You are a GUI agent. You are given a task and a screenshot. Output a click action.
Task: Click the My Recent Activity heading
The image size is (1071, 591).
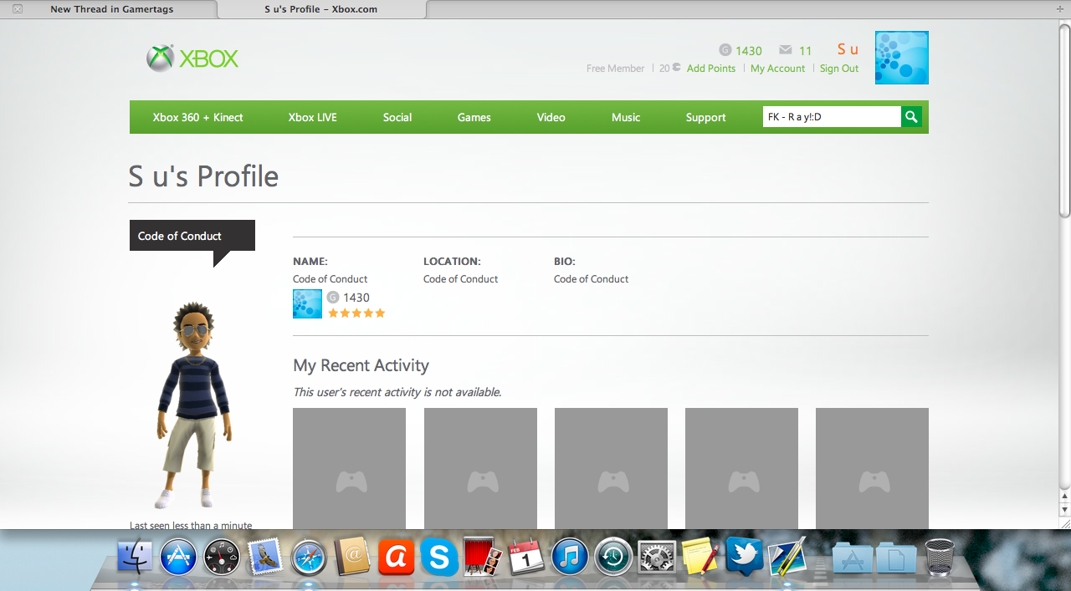[361, 365]
